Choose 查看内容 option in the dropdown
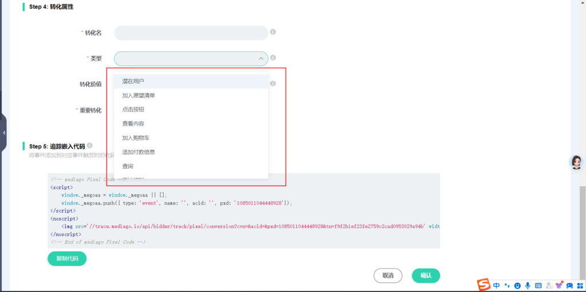The height and width of the screenshot is (292, 586). click(191, 124)
